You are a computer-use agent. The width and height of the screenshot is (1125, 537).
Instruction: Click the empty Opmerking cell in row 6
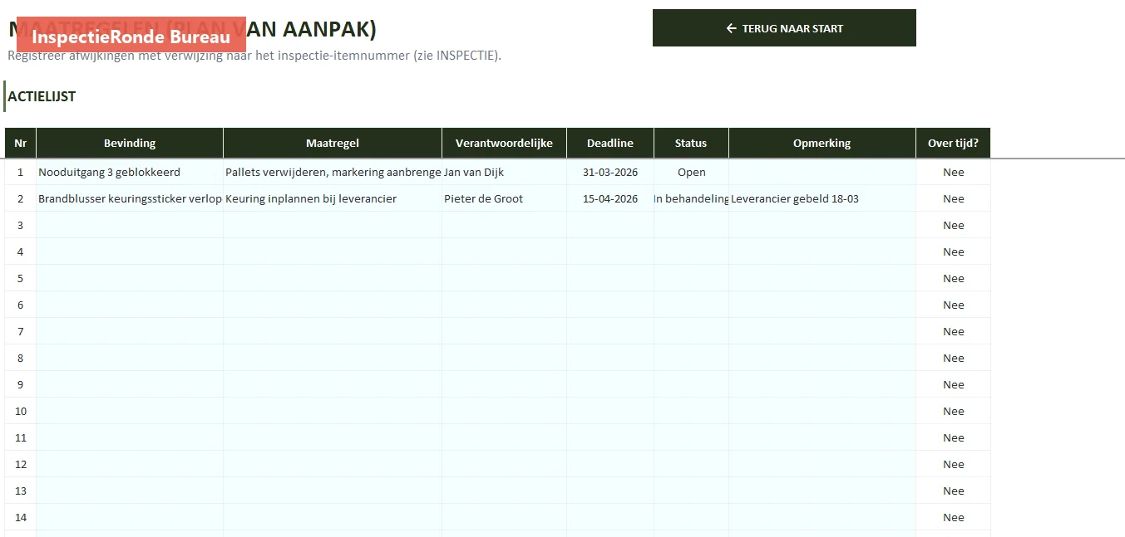822,305
